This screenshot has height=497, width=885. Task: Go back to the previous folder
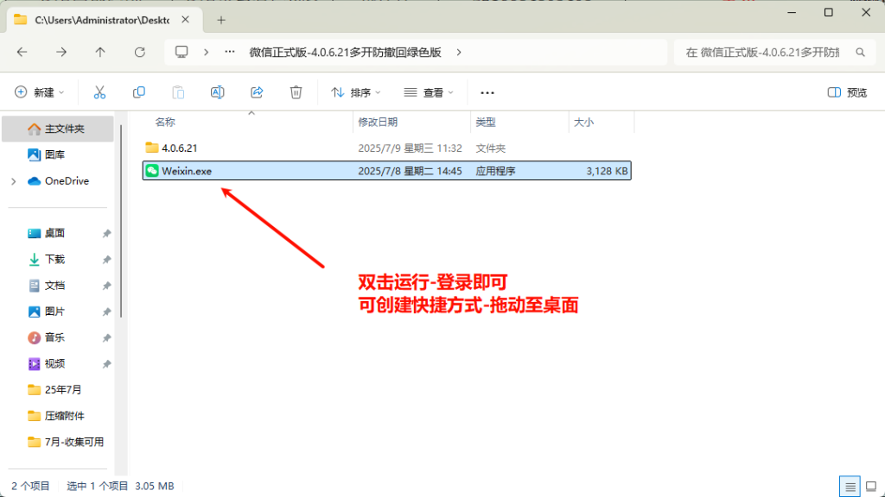point(23,52)
